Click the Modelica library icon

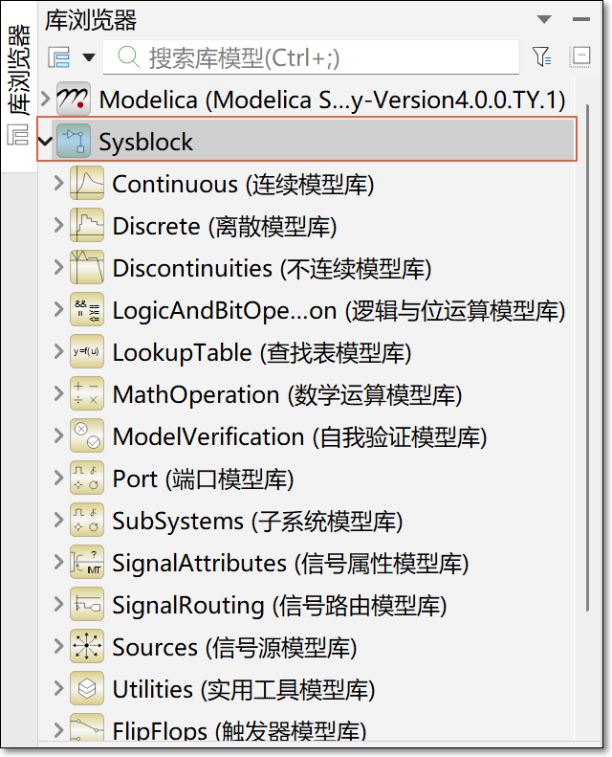73,100
